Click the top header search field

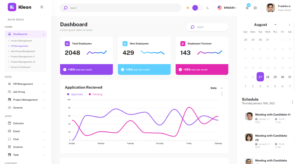click(123, 8)
